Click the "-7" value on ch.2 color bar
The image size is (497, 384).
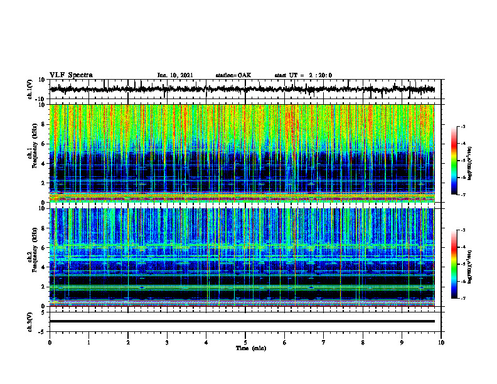pos(462,298)
